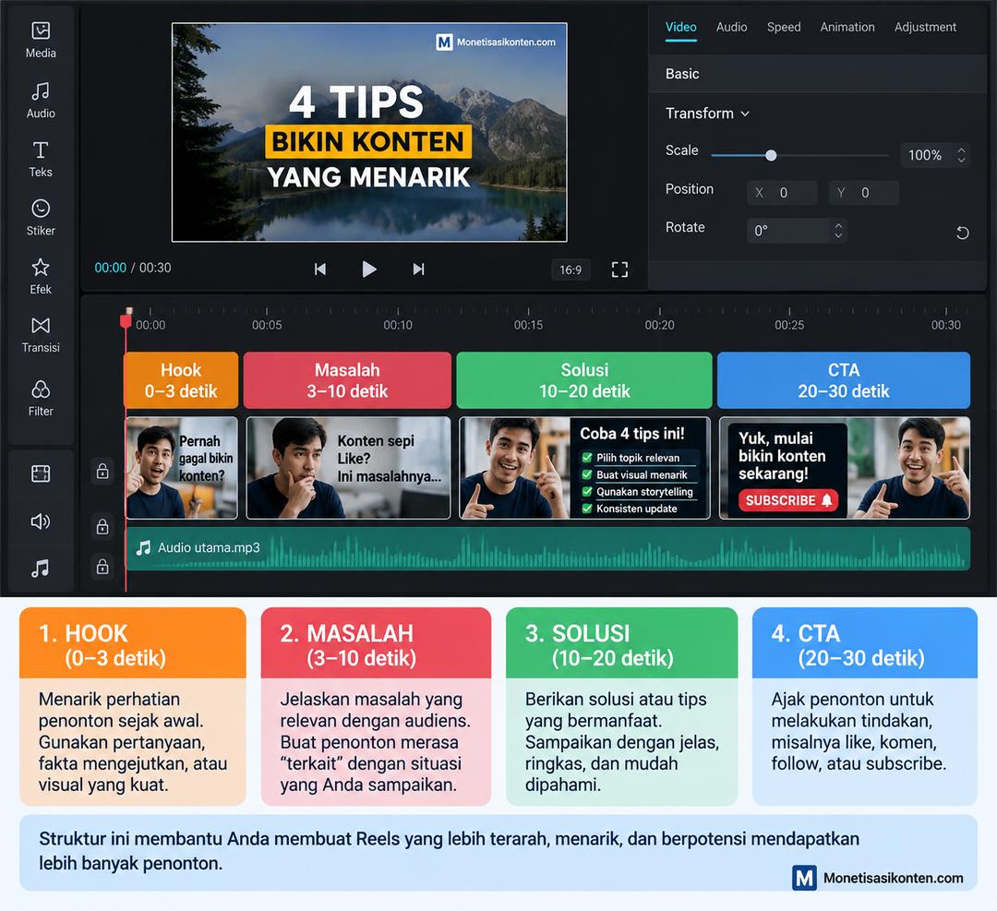Screen dimensions: 997x911
Task: Mute the track using the speaker icon
Action: [x=41, y=521]
